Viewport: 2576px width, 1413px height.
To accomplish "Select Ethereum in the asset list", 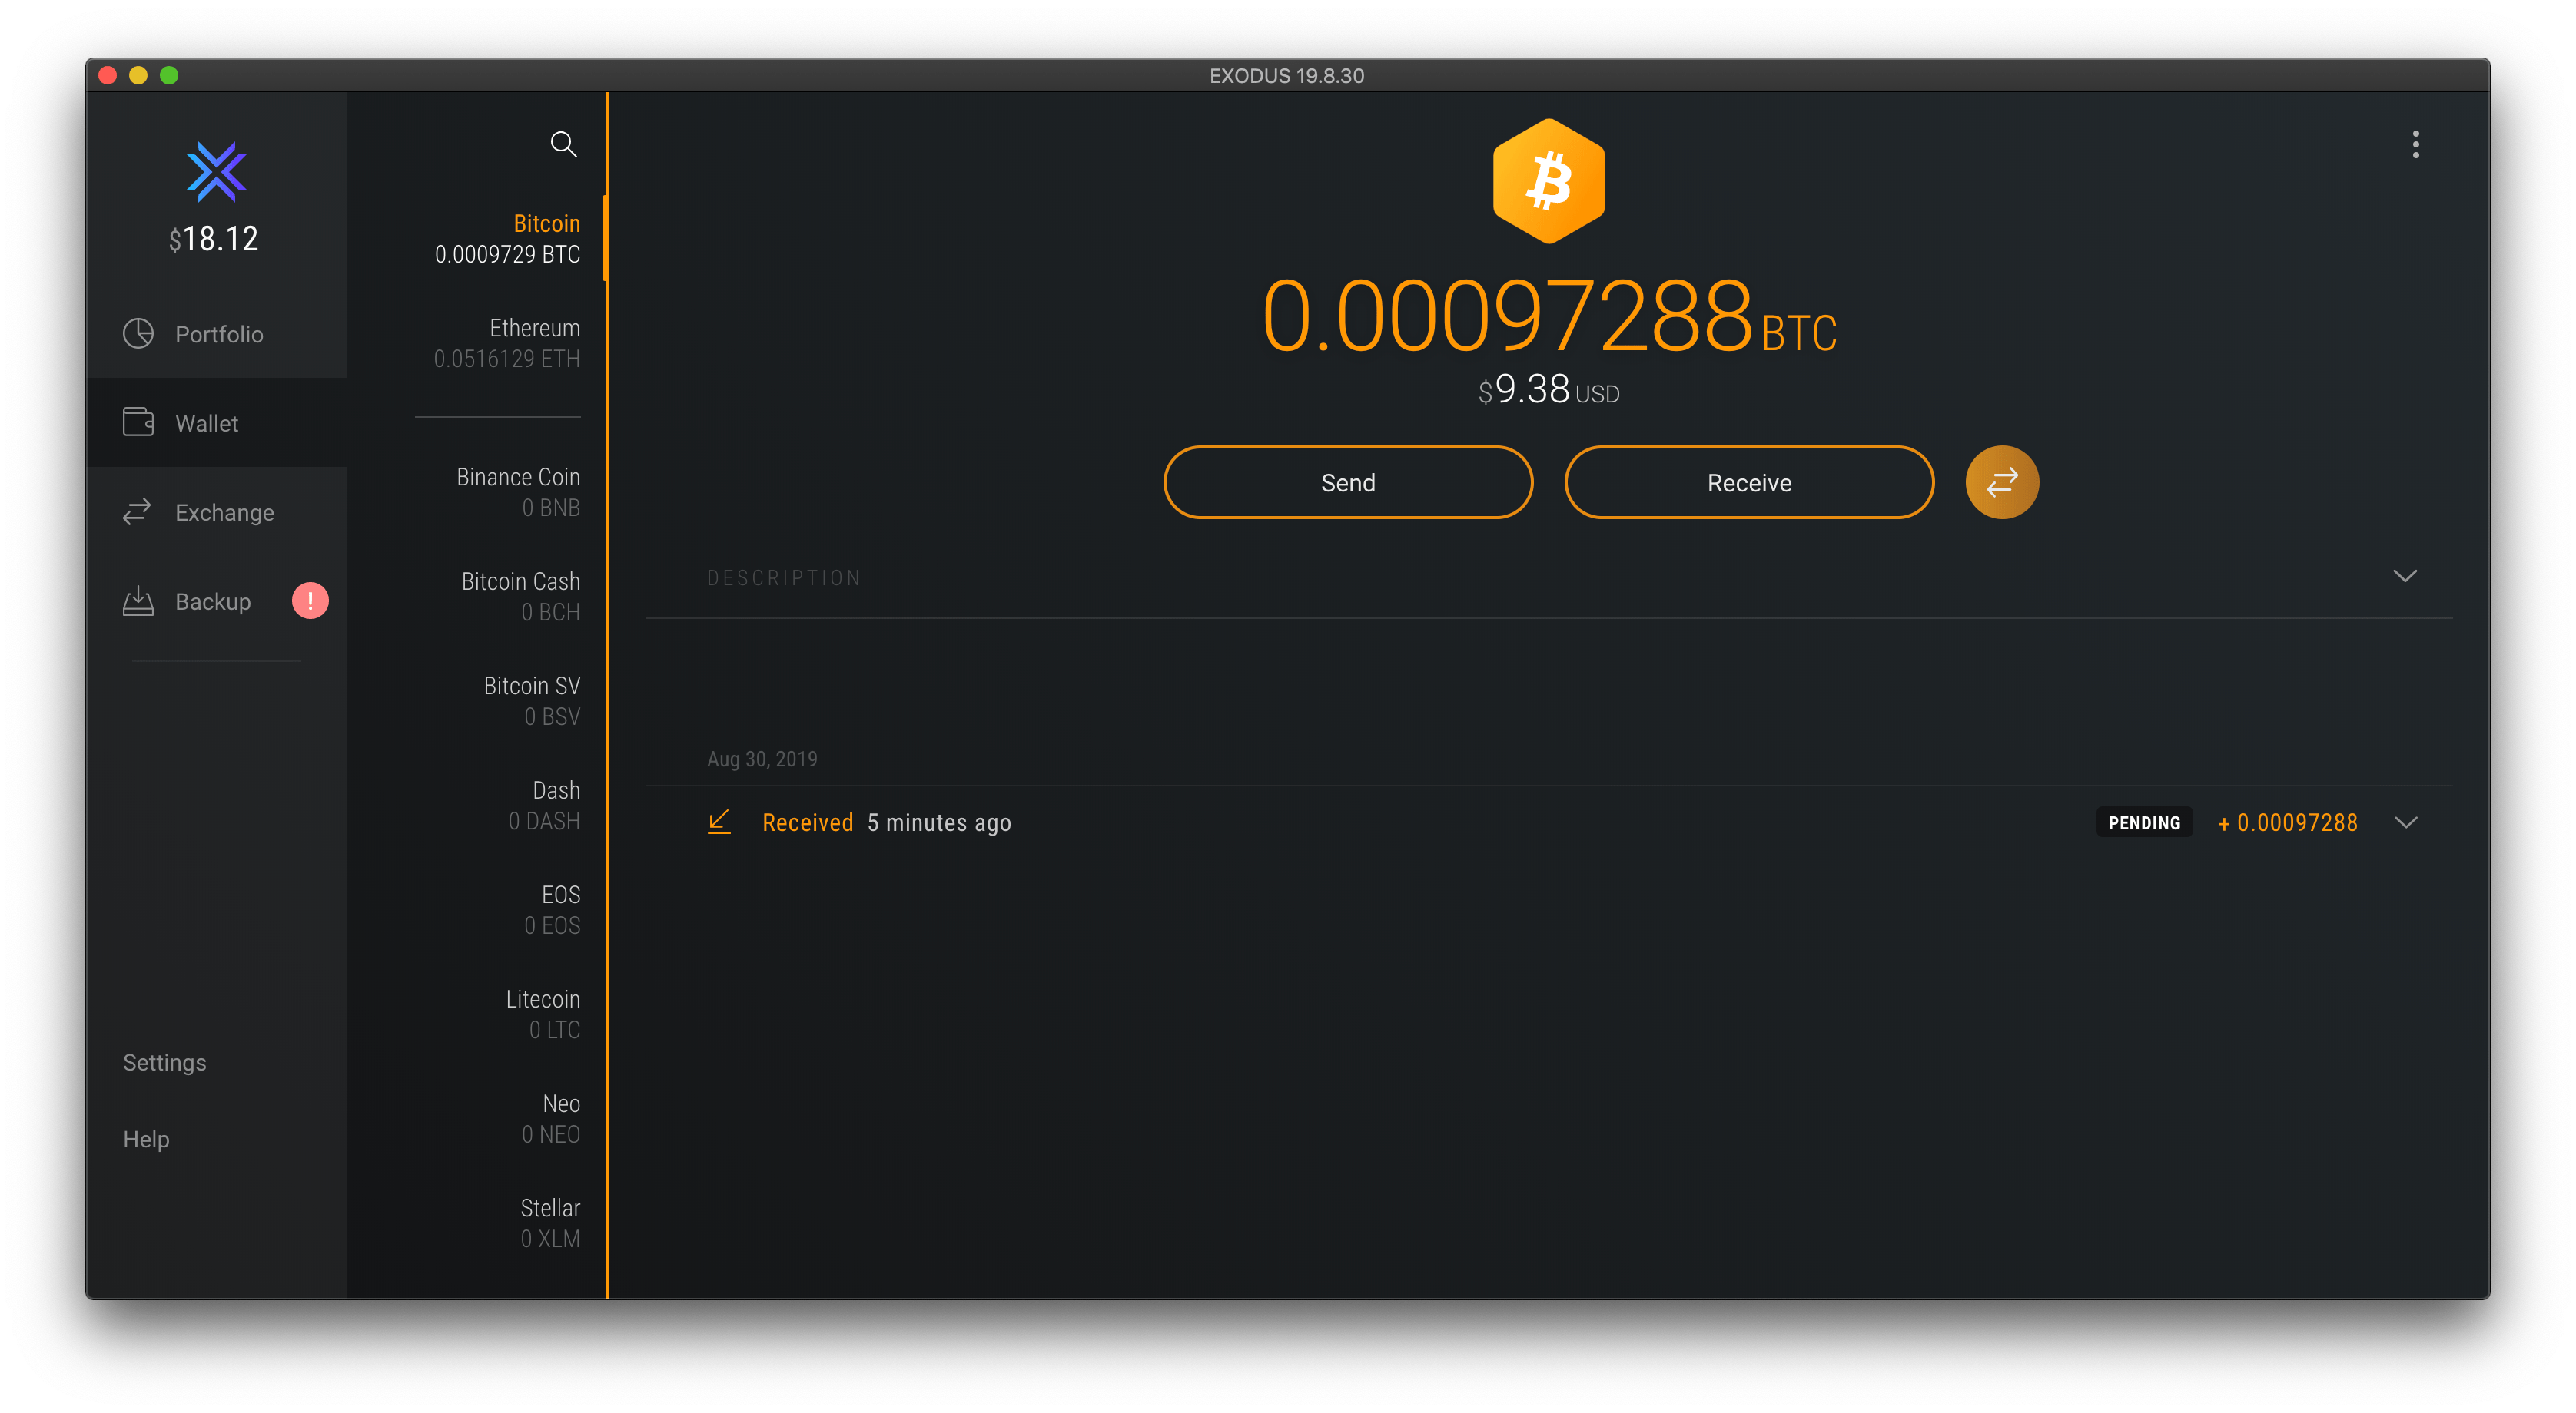I will 507,342.
